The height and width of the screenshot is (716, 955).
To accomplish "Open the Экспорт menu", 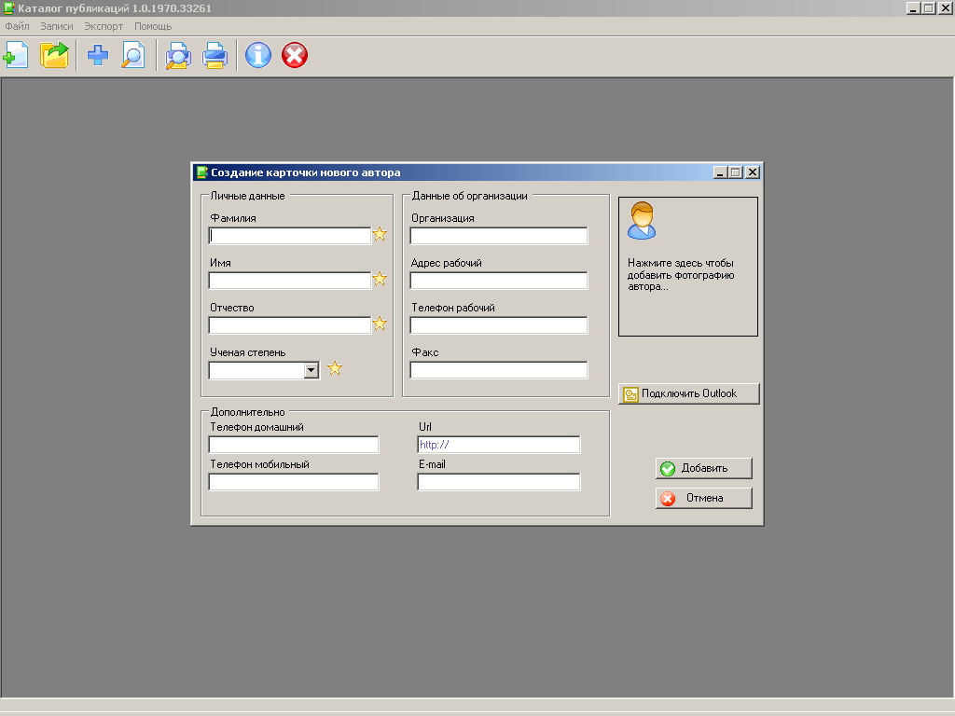I will click(104, 26).
